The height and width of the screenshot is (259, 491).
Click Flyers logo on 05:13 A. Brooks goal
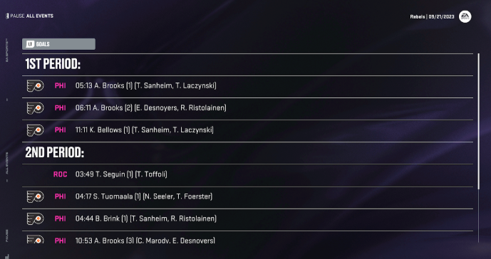click(x=35, y=85)
